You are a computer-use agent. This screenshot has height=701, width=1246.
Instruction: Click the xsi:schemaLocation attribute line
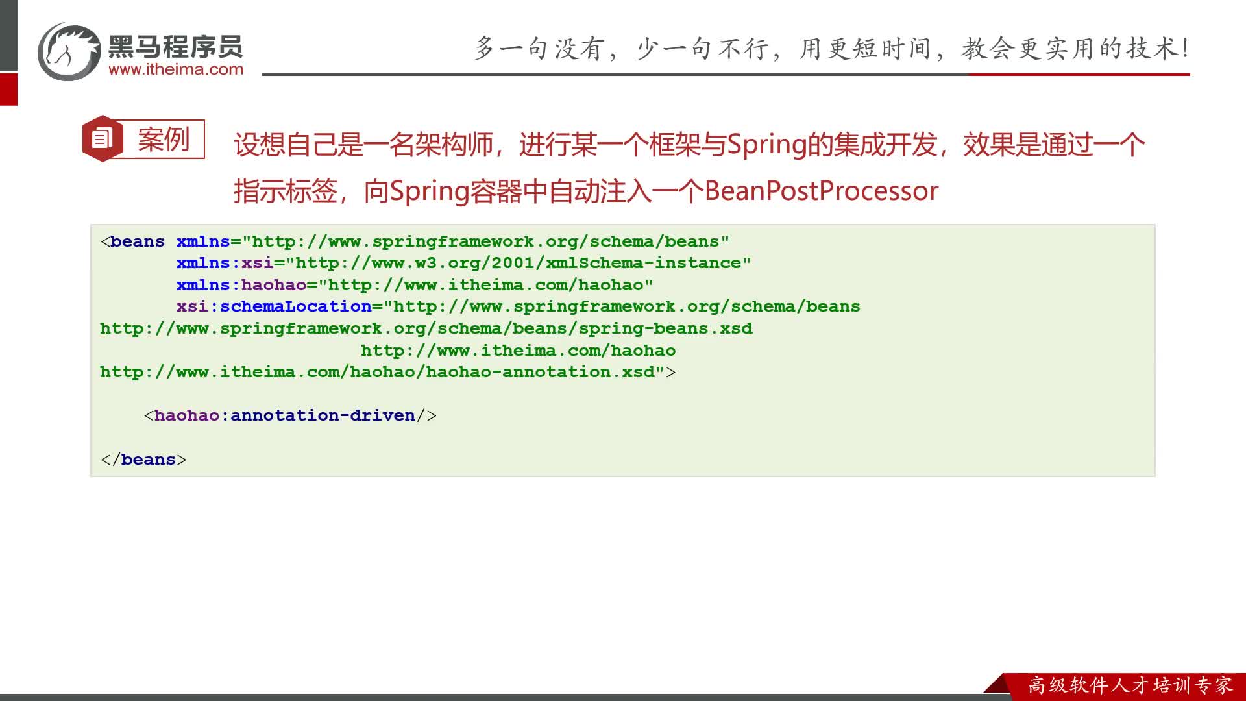518,306
